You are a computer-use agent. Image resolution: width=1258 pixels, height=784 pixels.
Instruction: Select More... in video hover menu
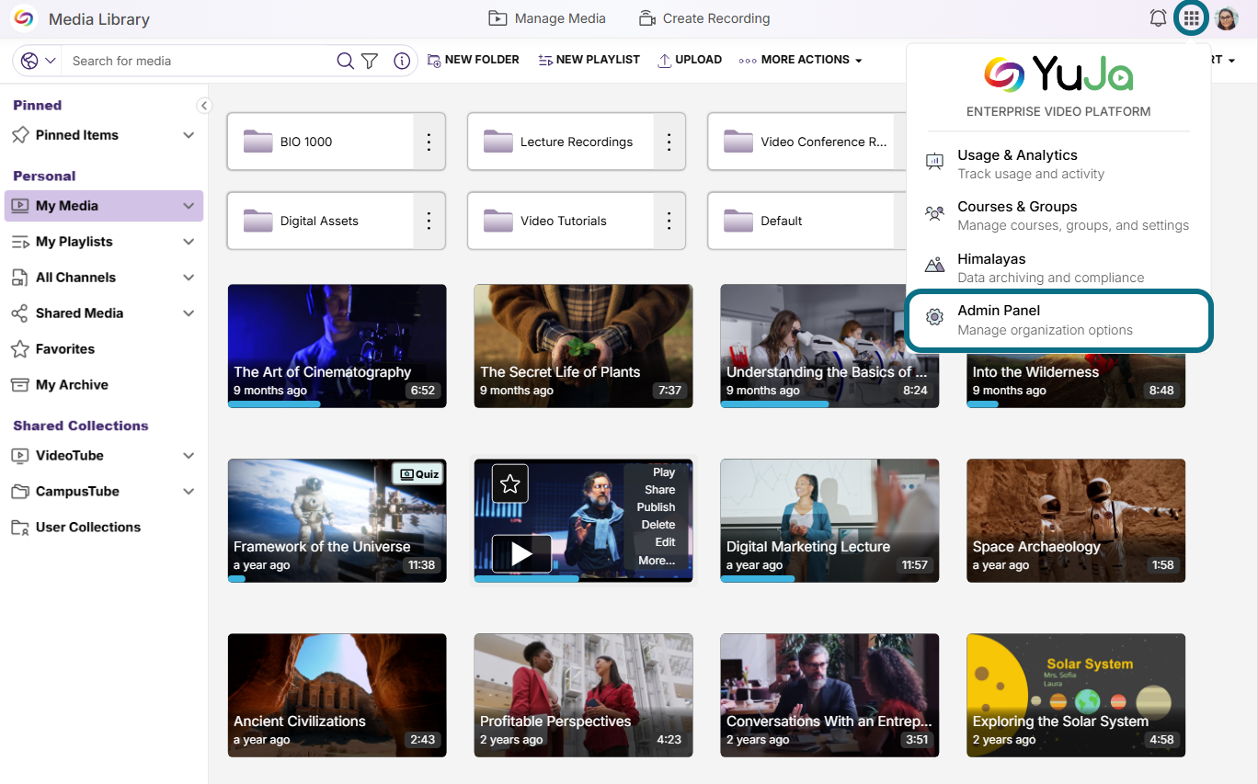[x=657, y=560]
